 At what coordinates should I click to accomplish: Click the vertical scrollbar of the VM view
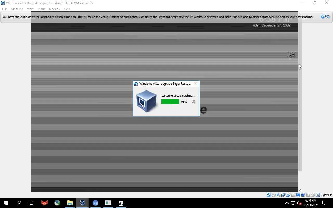click(300, 94)
